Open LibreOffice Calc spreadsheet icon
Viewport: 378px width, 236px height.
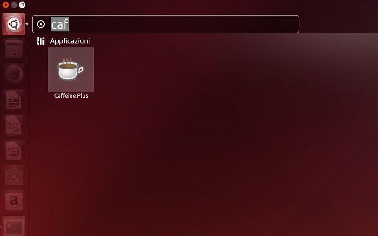(14, 126)
